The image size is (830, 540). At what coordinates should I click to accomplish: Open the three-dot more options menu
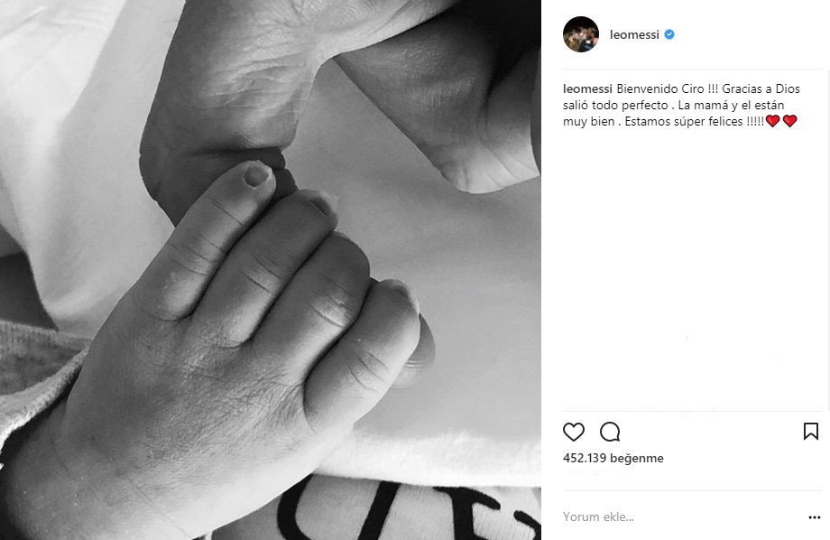coord(814,517)
